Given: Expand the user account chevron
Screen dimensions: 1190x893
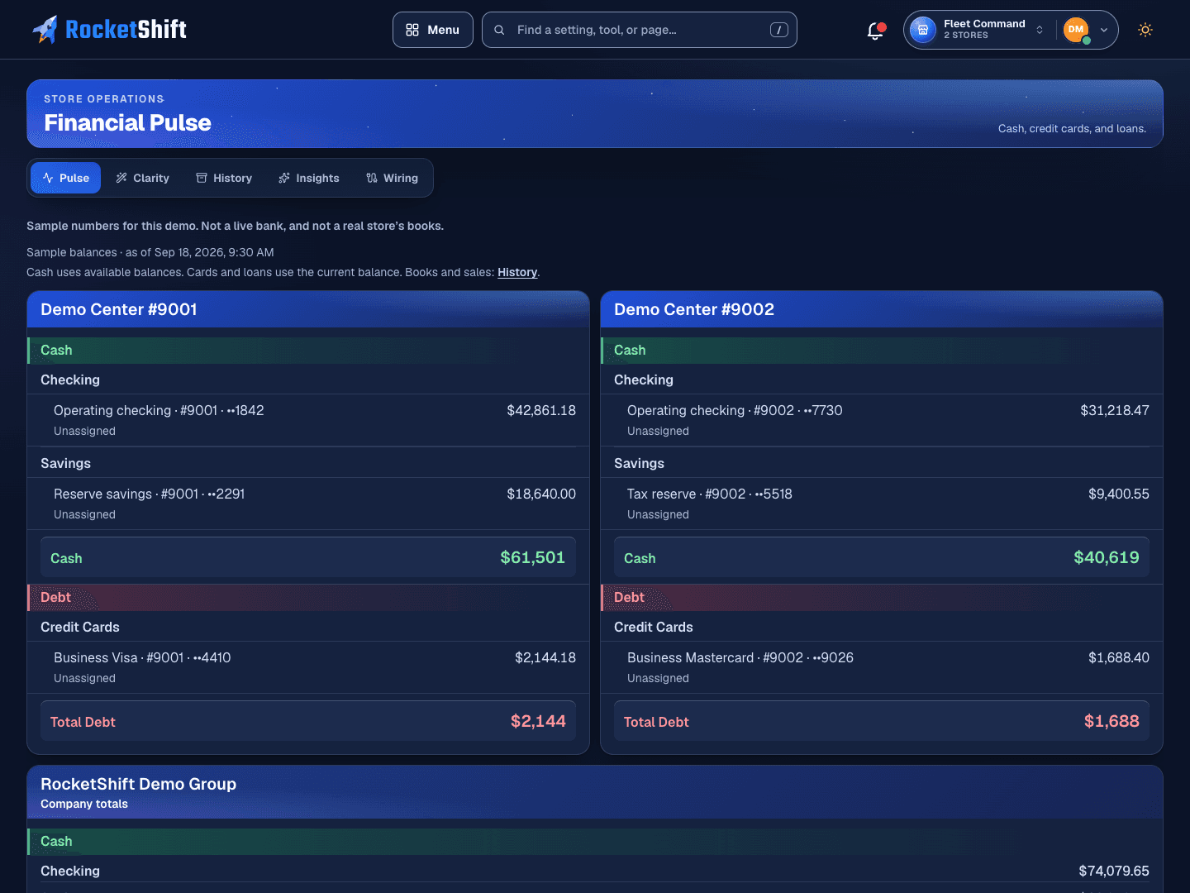Looking at the screenshot, I should pos(1104,30).
